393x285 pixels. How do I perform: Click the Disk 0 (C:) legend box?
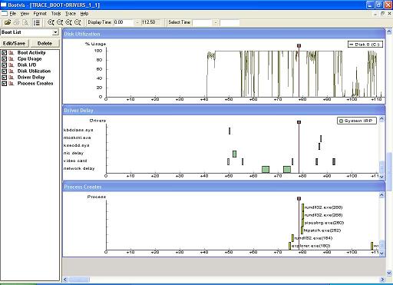pos(365,45)
